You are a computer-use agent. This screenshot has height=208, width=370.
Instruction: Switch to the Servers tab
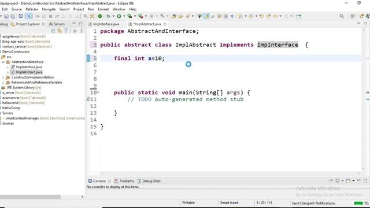coord(57,24)
